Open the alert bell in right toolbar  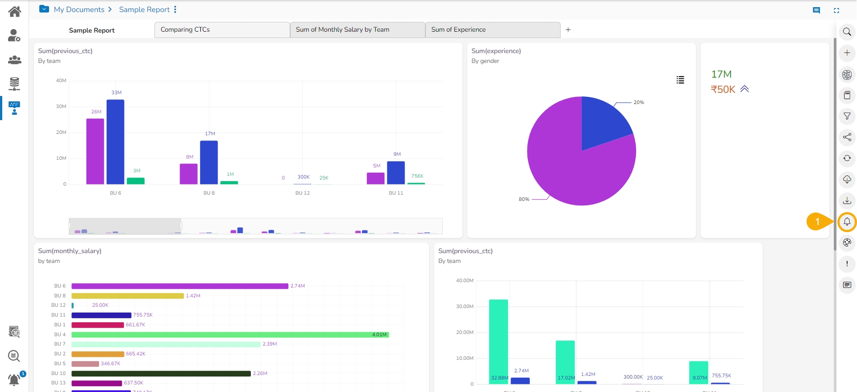tap(847, 222)
